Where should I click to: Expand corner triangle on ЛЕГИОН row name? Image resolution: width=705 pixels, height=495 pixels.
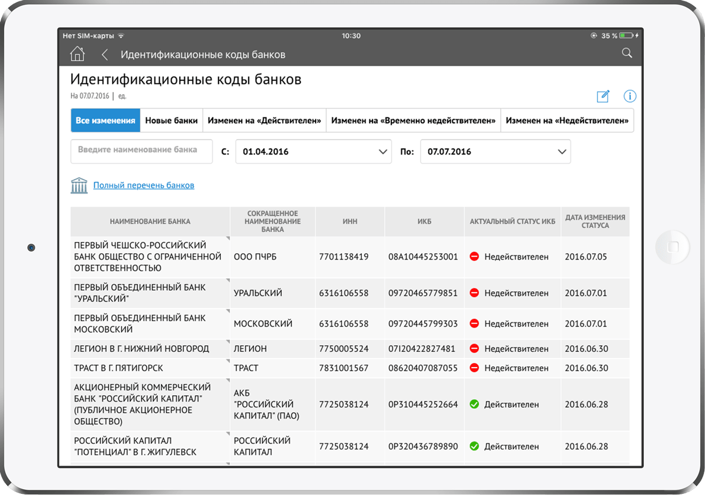tap(227, 342)
